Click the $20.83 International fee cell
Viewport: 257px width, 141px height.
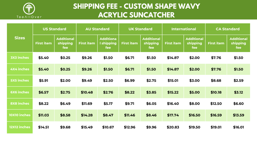173,127
